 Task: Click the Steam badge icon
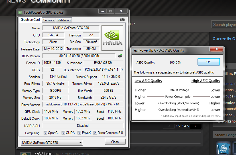(x=222, y=148)
